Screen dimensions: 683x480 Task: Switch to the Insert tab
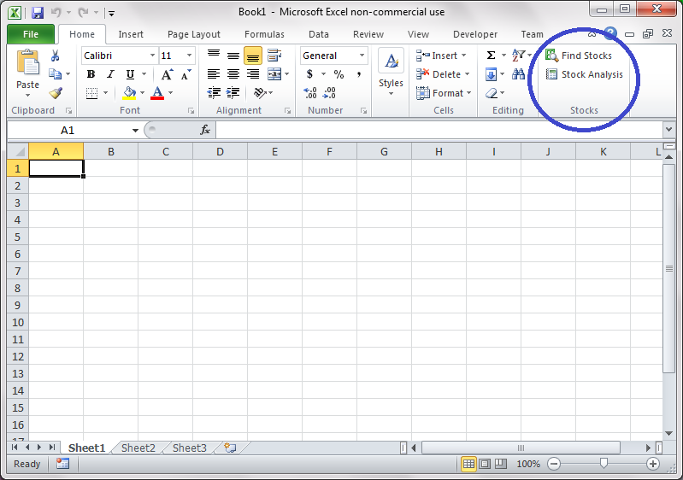131,34
